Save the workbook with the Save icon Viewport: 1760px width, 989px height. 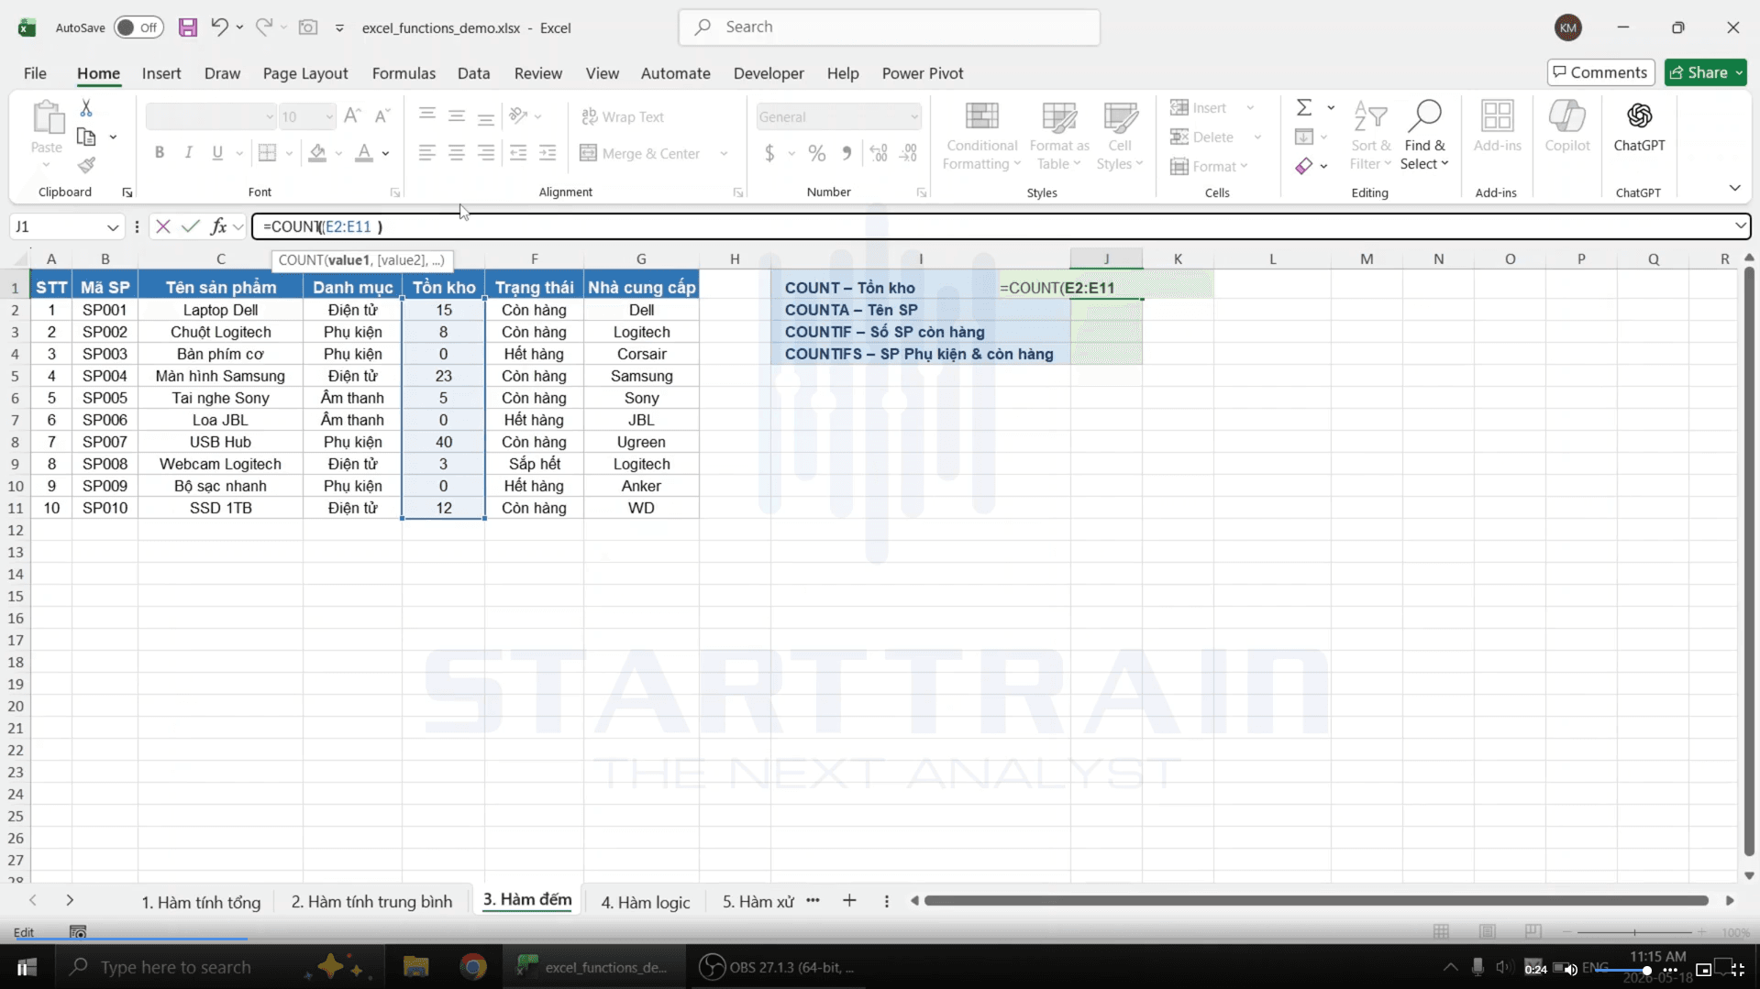(187, 27)
